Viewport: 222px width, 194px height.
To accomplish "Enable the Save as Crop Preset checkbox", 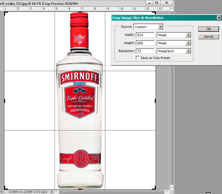I will [138, 58].
